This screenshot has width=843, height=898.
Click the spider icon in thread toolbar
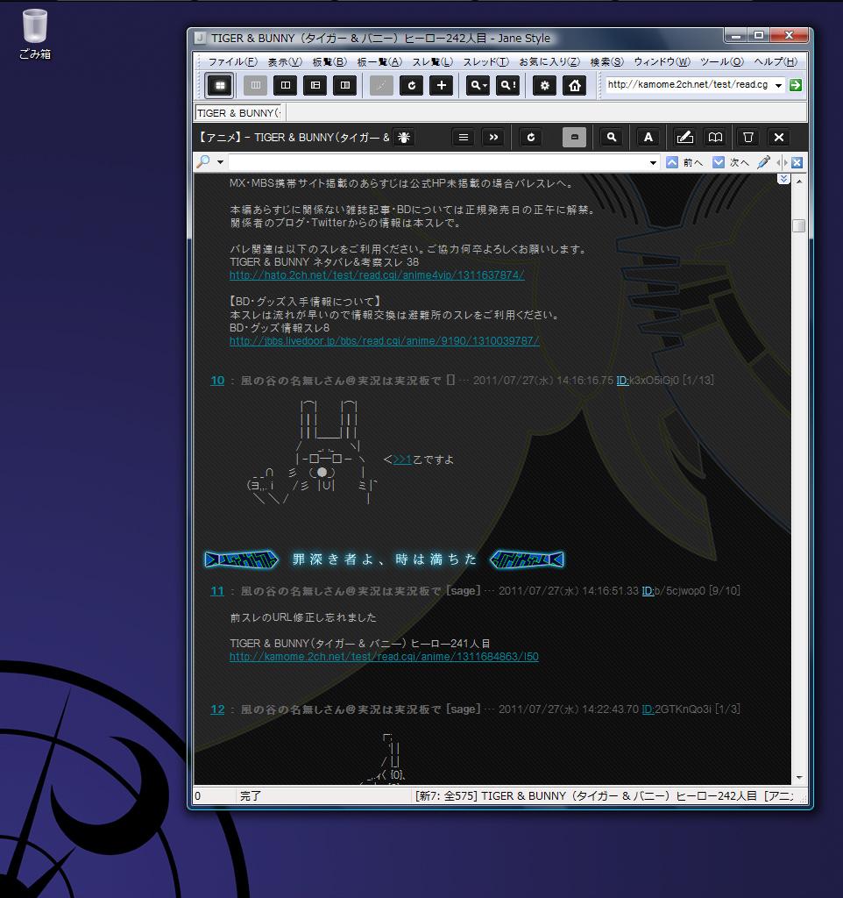[403, 138]
